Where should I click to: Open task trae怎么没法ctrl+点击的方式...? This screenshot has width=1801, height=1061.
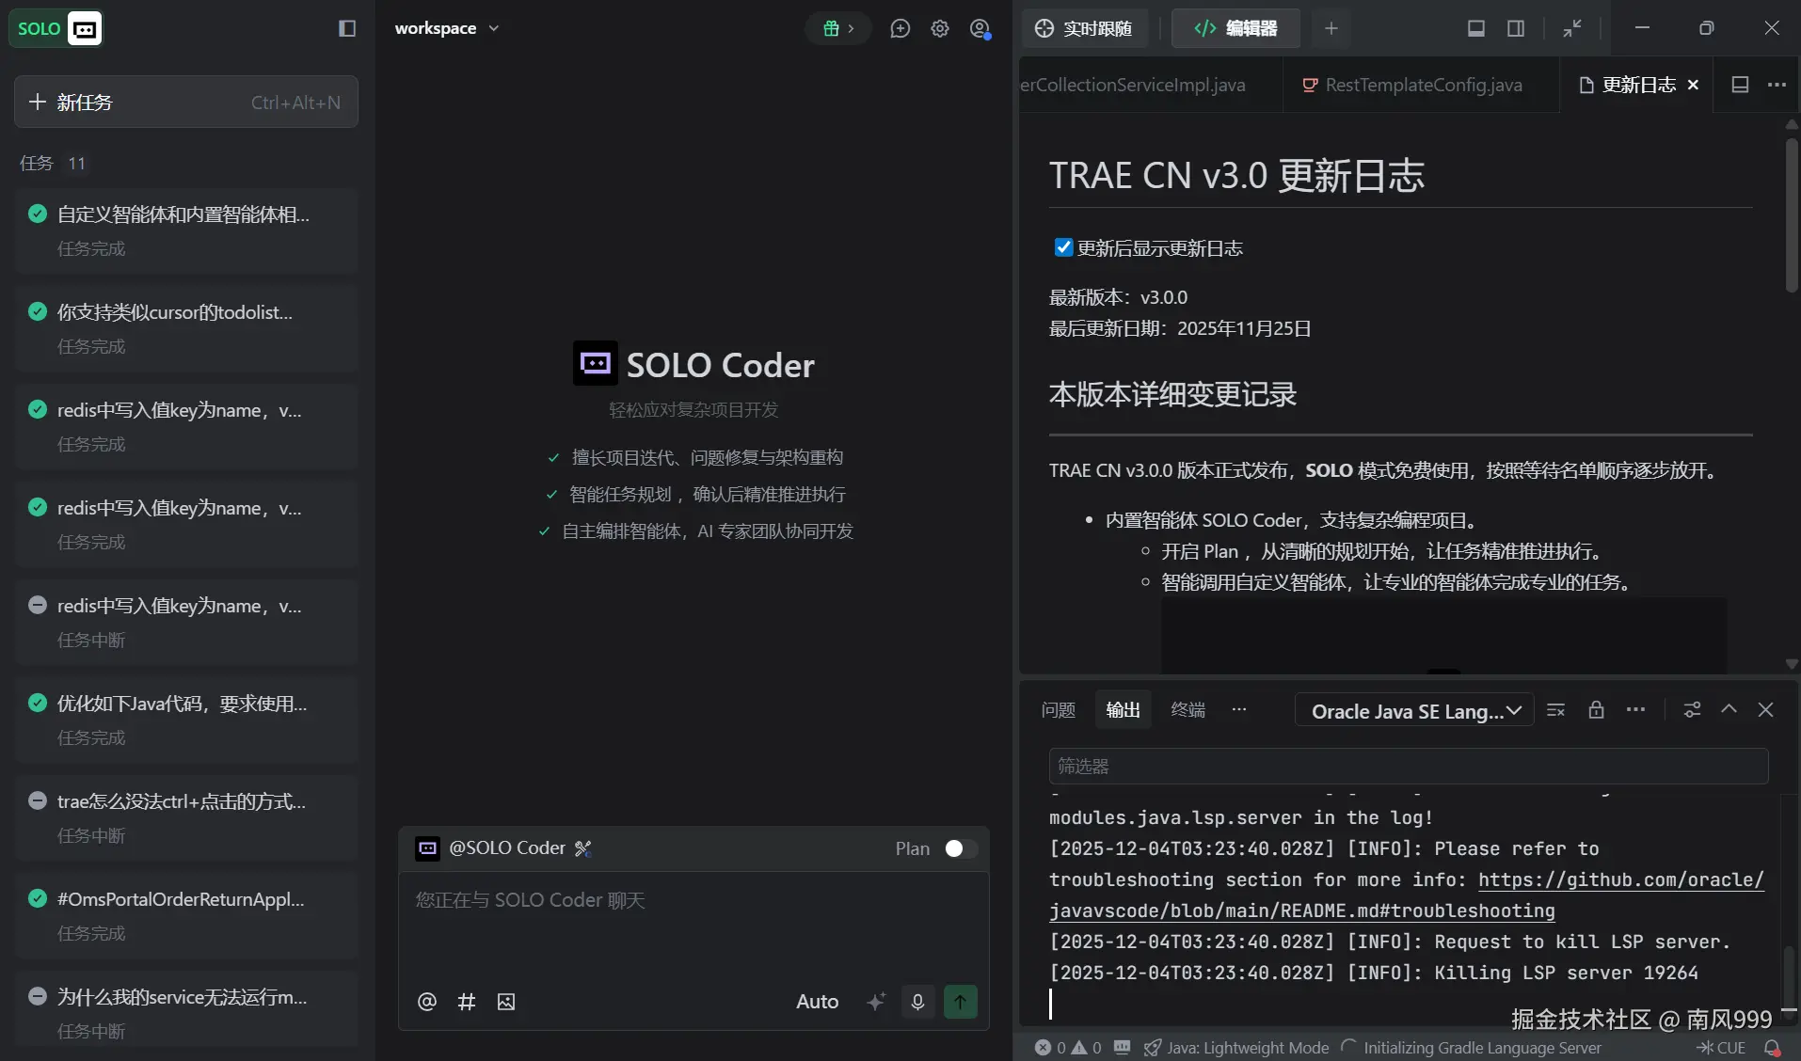click(186, 817)
